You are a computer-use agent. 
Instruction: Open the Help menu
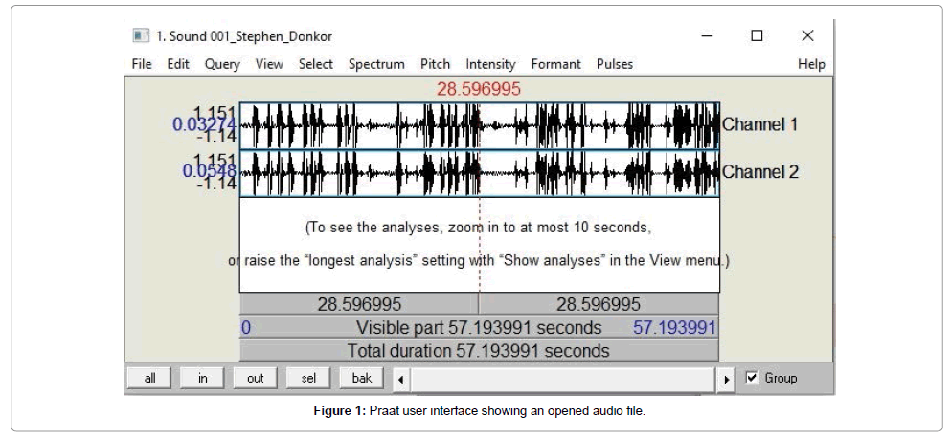[811, 64]
